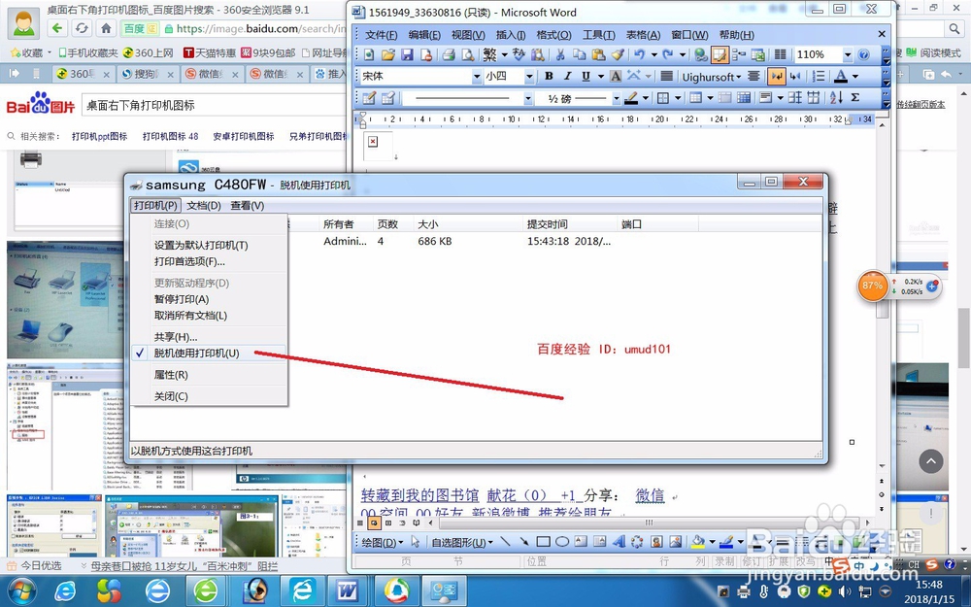Select 暂停打印(A) in printer menu
This screenshot has height=607, width=971.
pyautogui.click(x=182, y=299)
